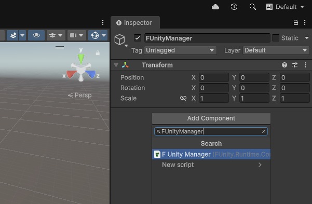The height and width of the screenshot is (204, 312).
Task: Click the blue Z axis cone
Action: click(90, 74)
